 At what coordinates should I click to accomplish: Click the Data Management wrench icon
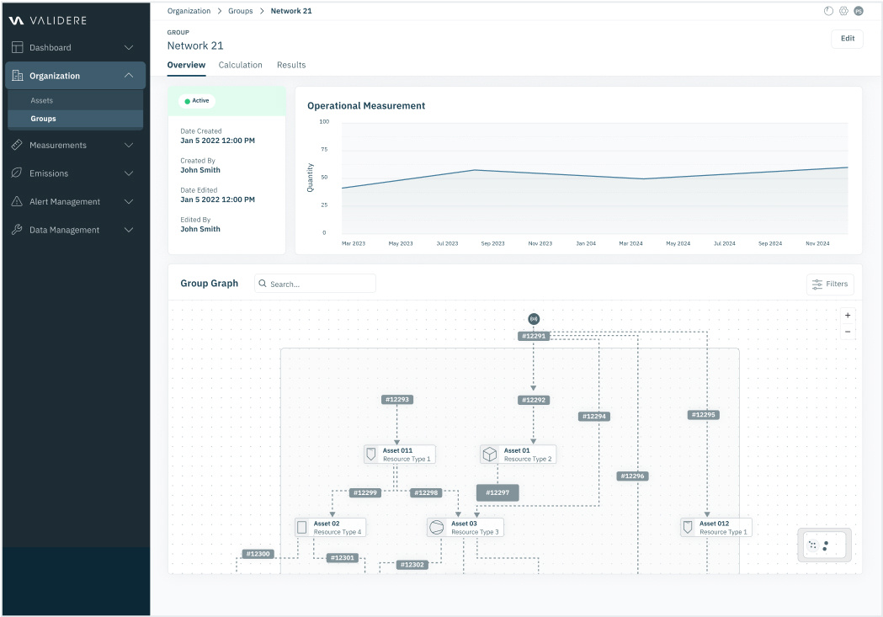17,229
